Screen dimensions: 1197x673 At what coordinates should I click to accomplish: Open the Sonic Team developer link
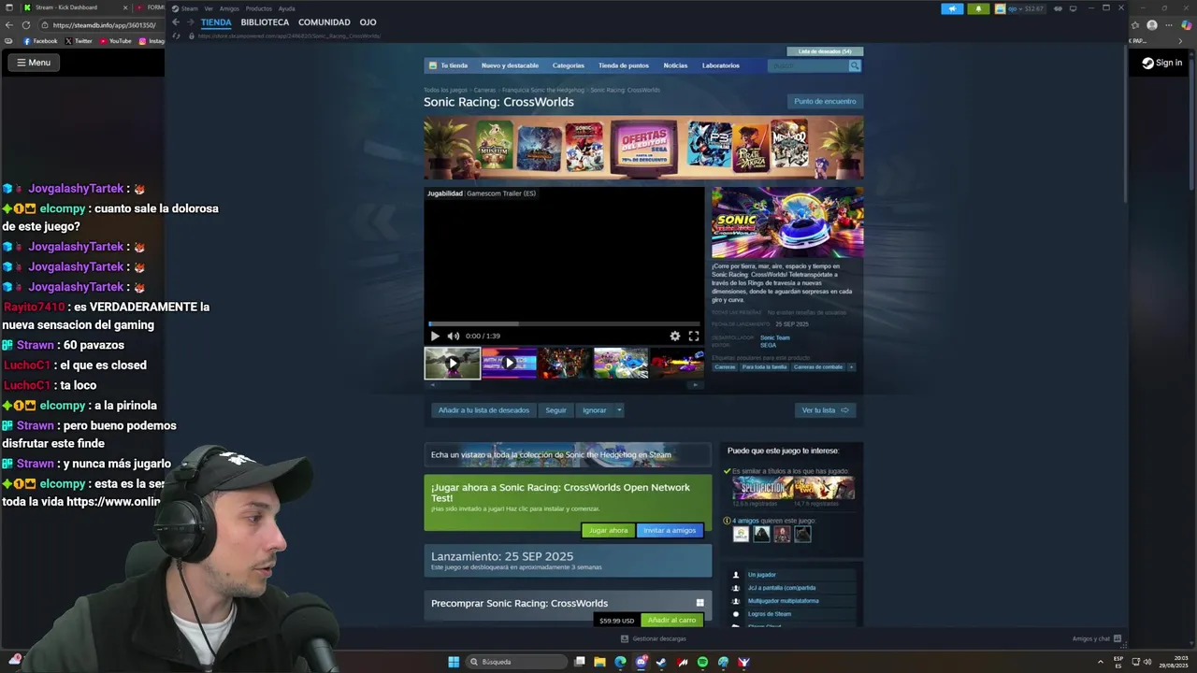tap(775, 337)
